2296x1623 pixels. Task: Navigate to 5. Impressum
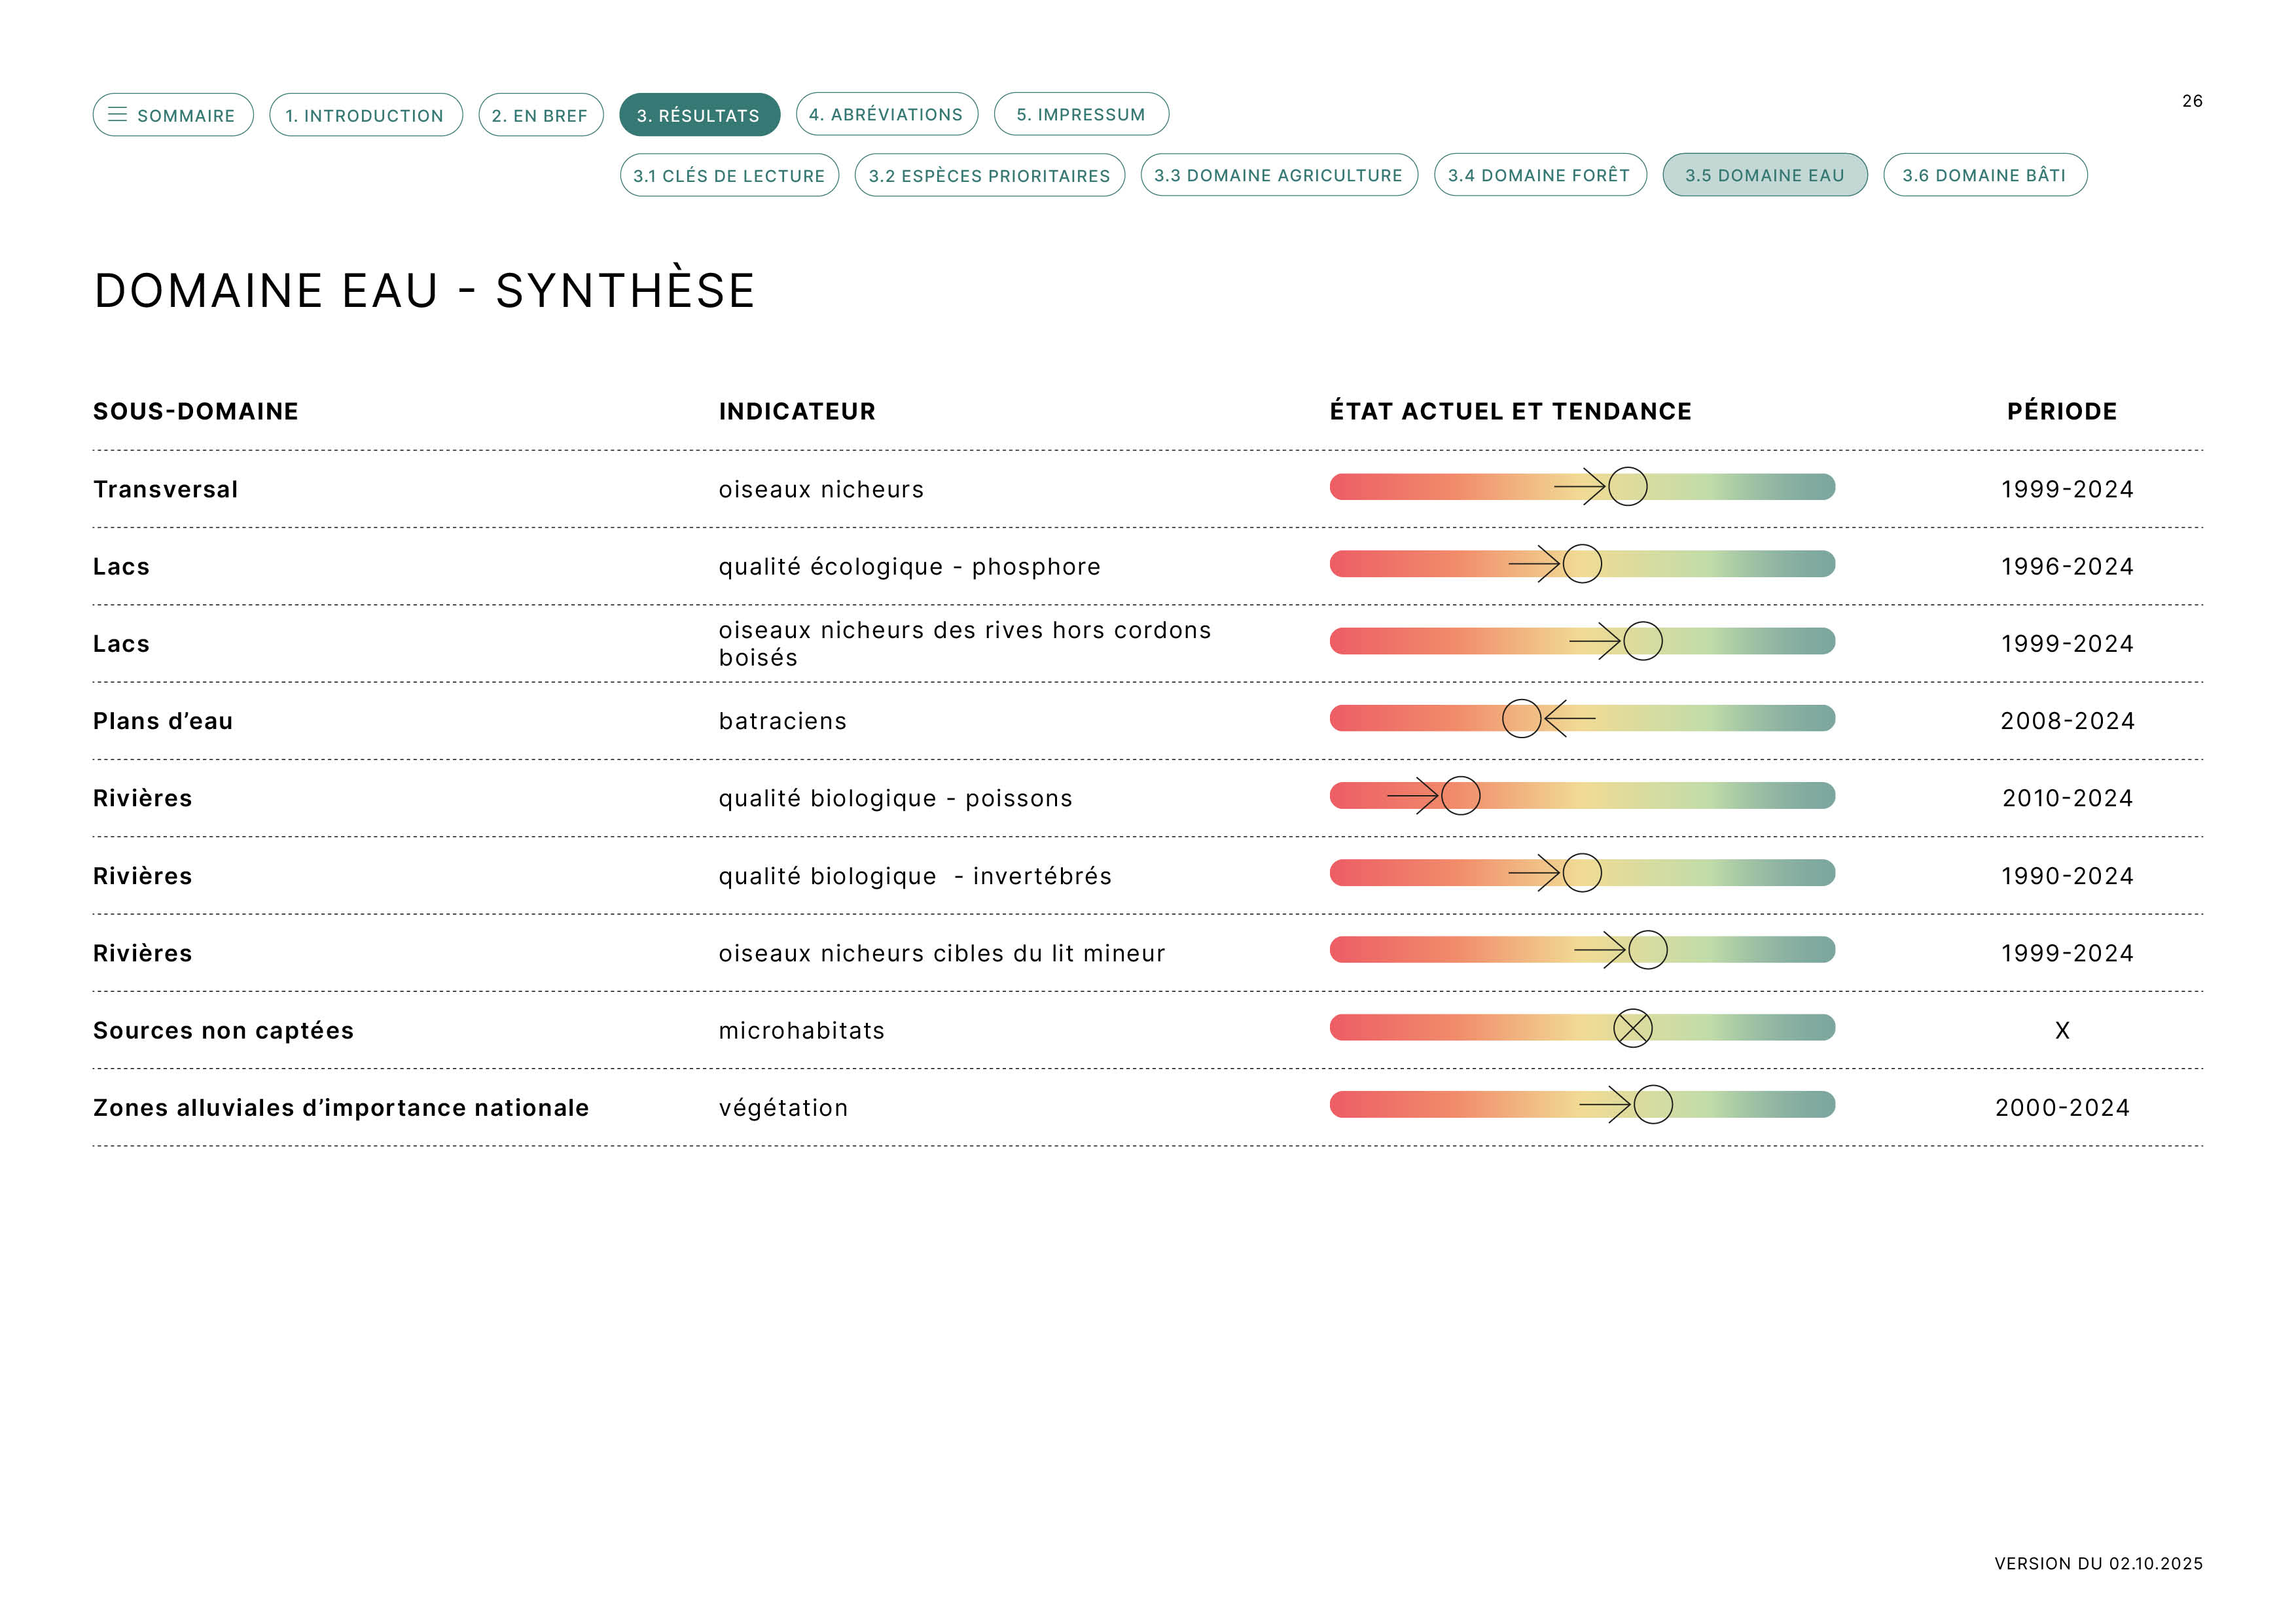pos(1080,114)
